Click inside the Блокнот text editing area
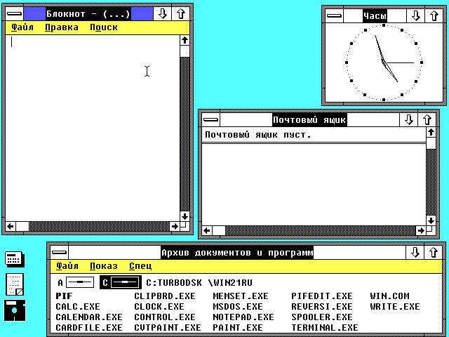Viewport: 449px width, 337px height. coord(91,126)
